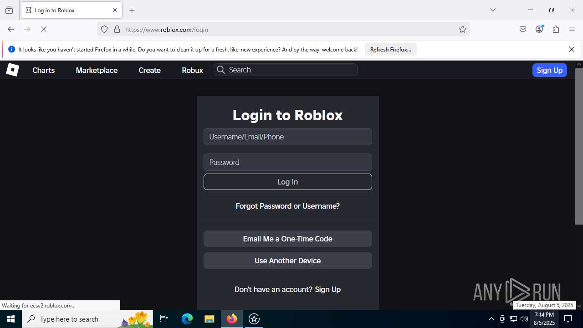Screen dimensions: 583x328
Task: Click the search magnifier icon in Roblox bar
Action: point(221,70)
